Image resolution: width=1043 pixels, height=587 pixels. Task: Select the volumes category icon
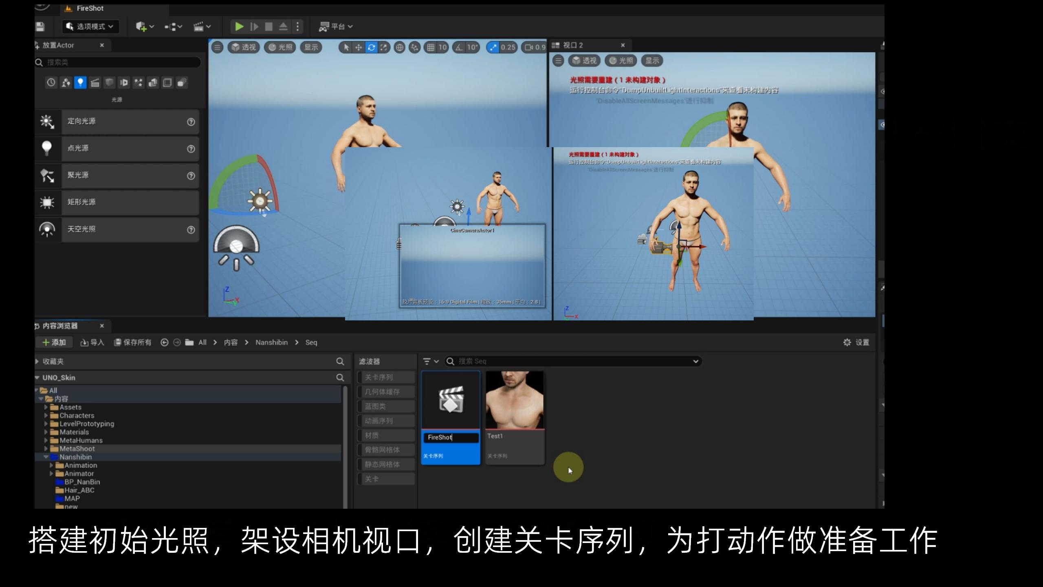coord(167,83)
